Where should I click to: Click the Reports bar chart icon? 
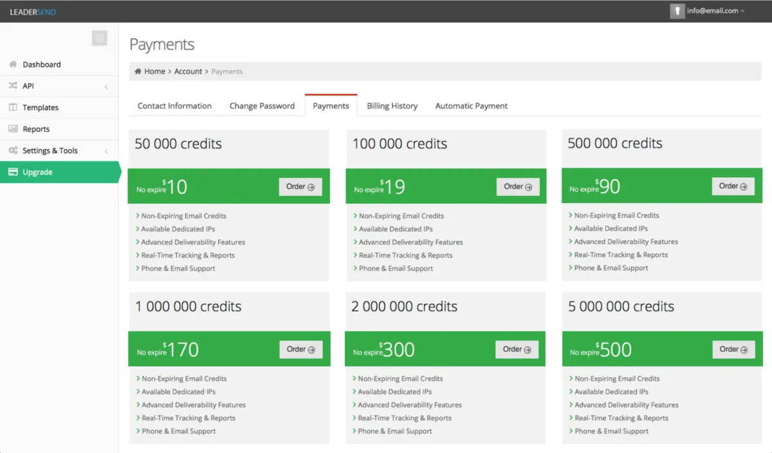pos(13,129)
